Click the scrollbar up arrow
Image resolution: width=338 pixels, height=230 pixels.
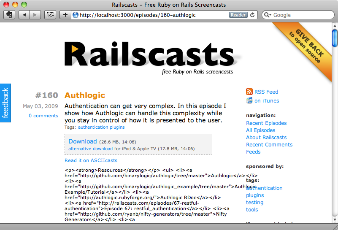point(335,26)
